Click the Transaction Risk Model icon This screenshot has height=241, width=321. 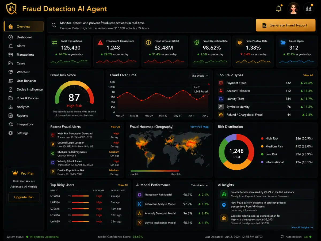[x=139, y=195]
